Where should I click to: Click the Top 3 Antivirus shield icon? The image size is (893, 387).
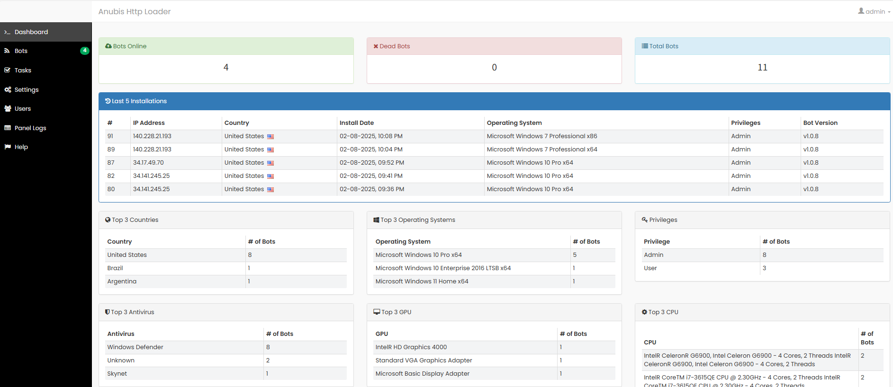(108, 312)
